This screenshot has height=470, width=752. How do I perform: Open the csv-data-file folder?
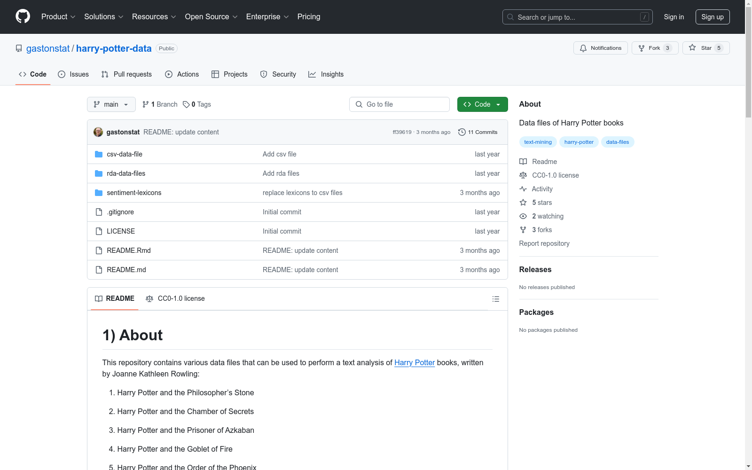pyautogui.click(x=125, y=154)
